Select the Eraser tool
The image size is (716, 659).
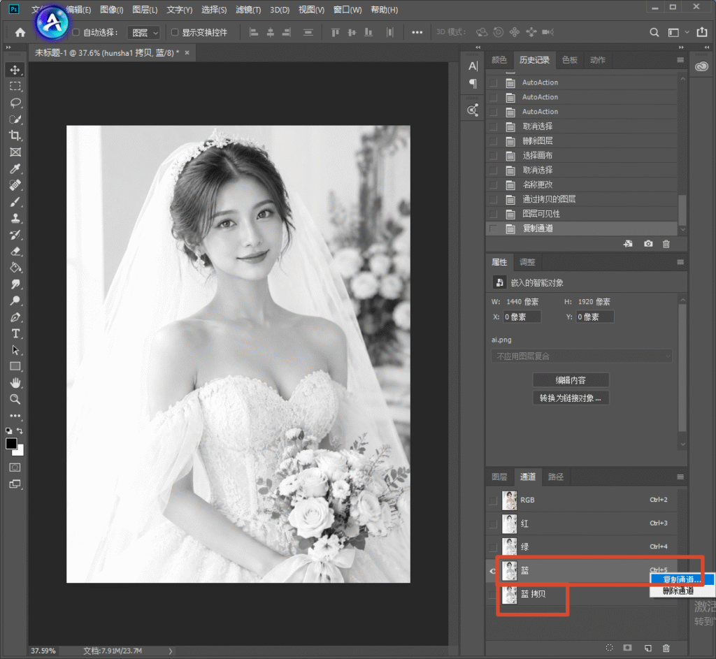15,251
